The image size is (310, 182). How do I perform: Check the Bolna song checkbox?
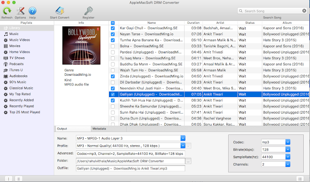[113, 46]
